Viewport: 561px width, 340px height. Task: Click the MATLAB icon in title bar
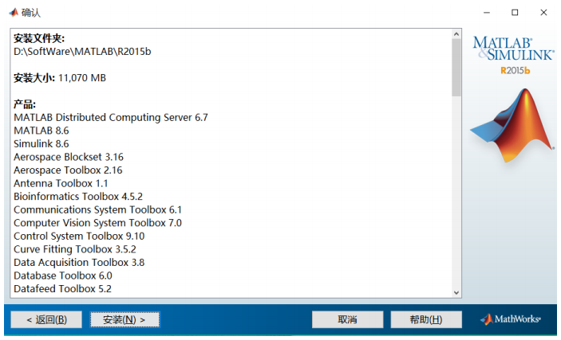point(14,13)
